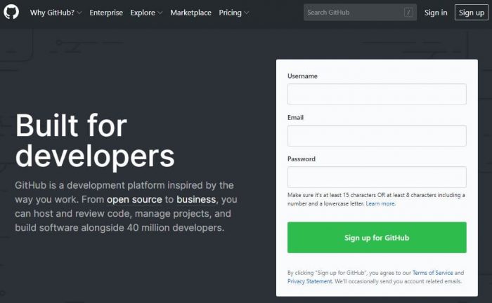
Task: Click the GitHub Octocat logo
Action: pos(11,13)
